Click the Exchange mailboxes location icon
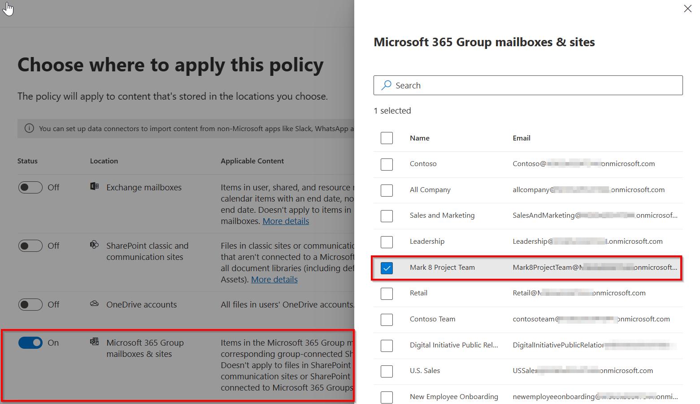Screen dimensions: 700x404 click(x=95, y=186)
